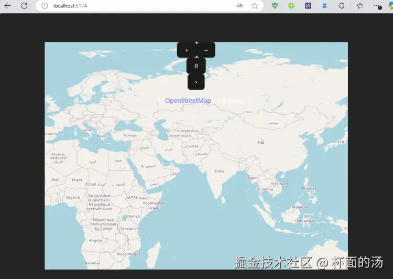Click the Mali label on map
The height and width of the screenshot is (279, 393).
point(56,180)
